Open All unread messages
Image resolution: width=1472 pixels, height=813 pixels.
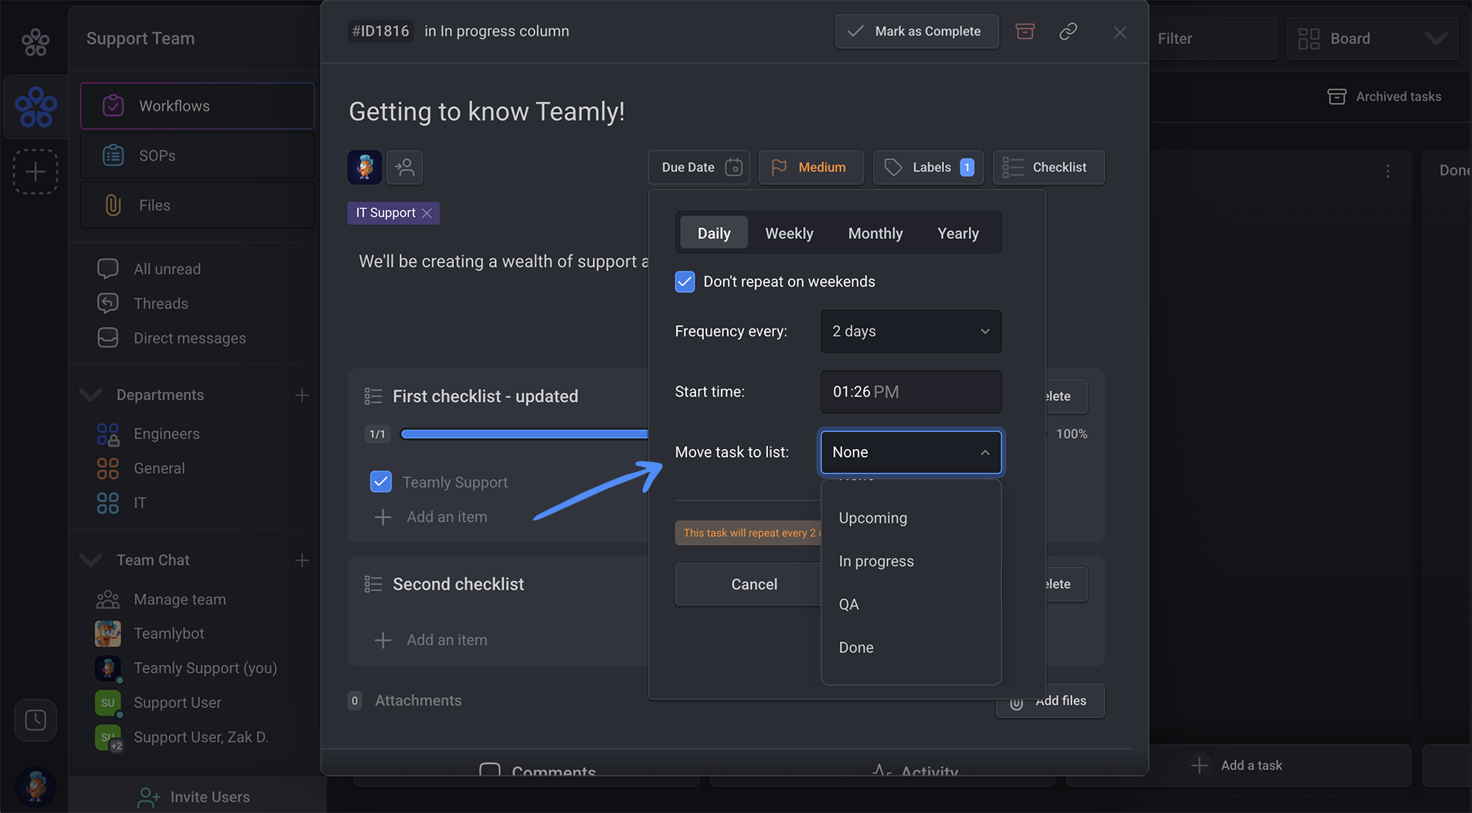pos(167,269)
